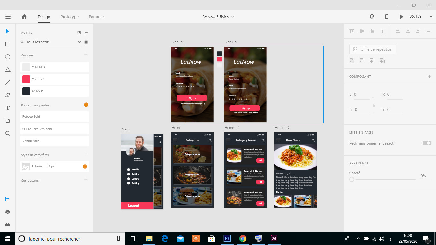Open Photoshop from the taskbar
The width and height of the screenshot is (436, 245).
coord(228,238)
